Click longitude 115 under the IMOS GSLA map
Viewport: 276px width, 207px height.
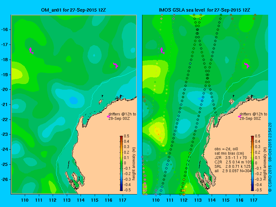(x=226, y=200)
